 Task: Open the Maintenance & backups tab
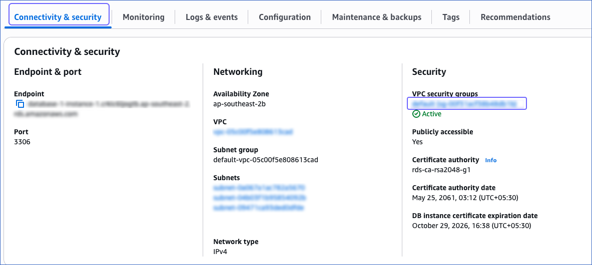point(377,17)
